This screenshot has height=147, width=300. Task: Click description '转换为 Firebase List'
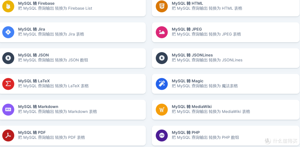point(73,8)
